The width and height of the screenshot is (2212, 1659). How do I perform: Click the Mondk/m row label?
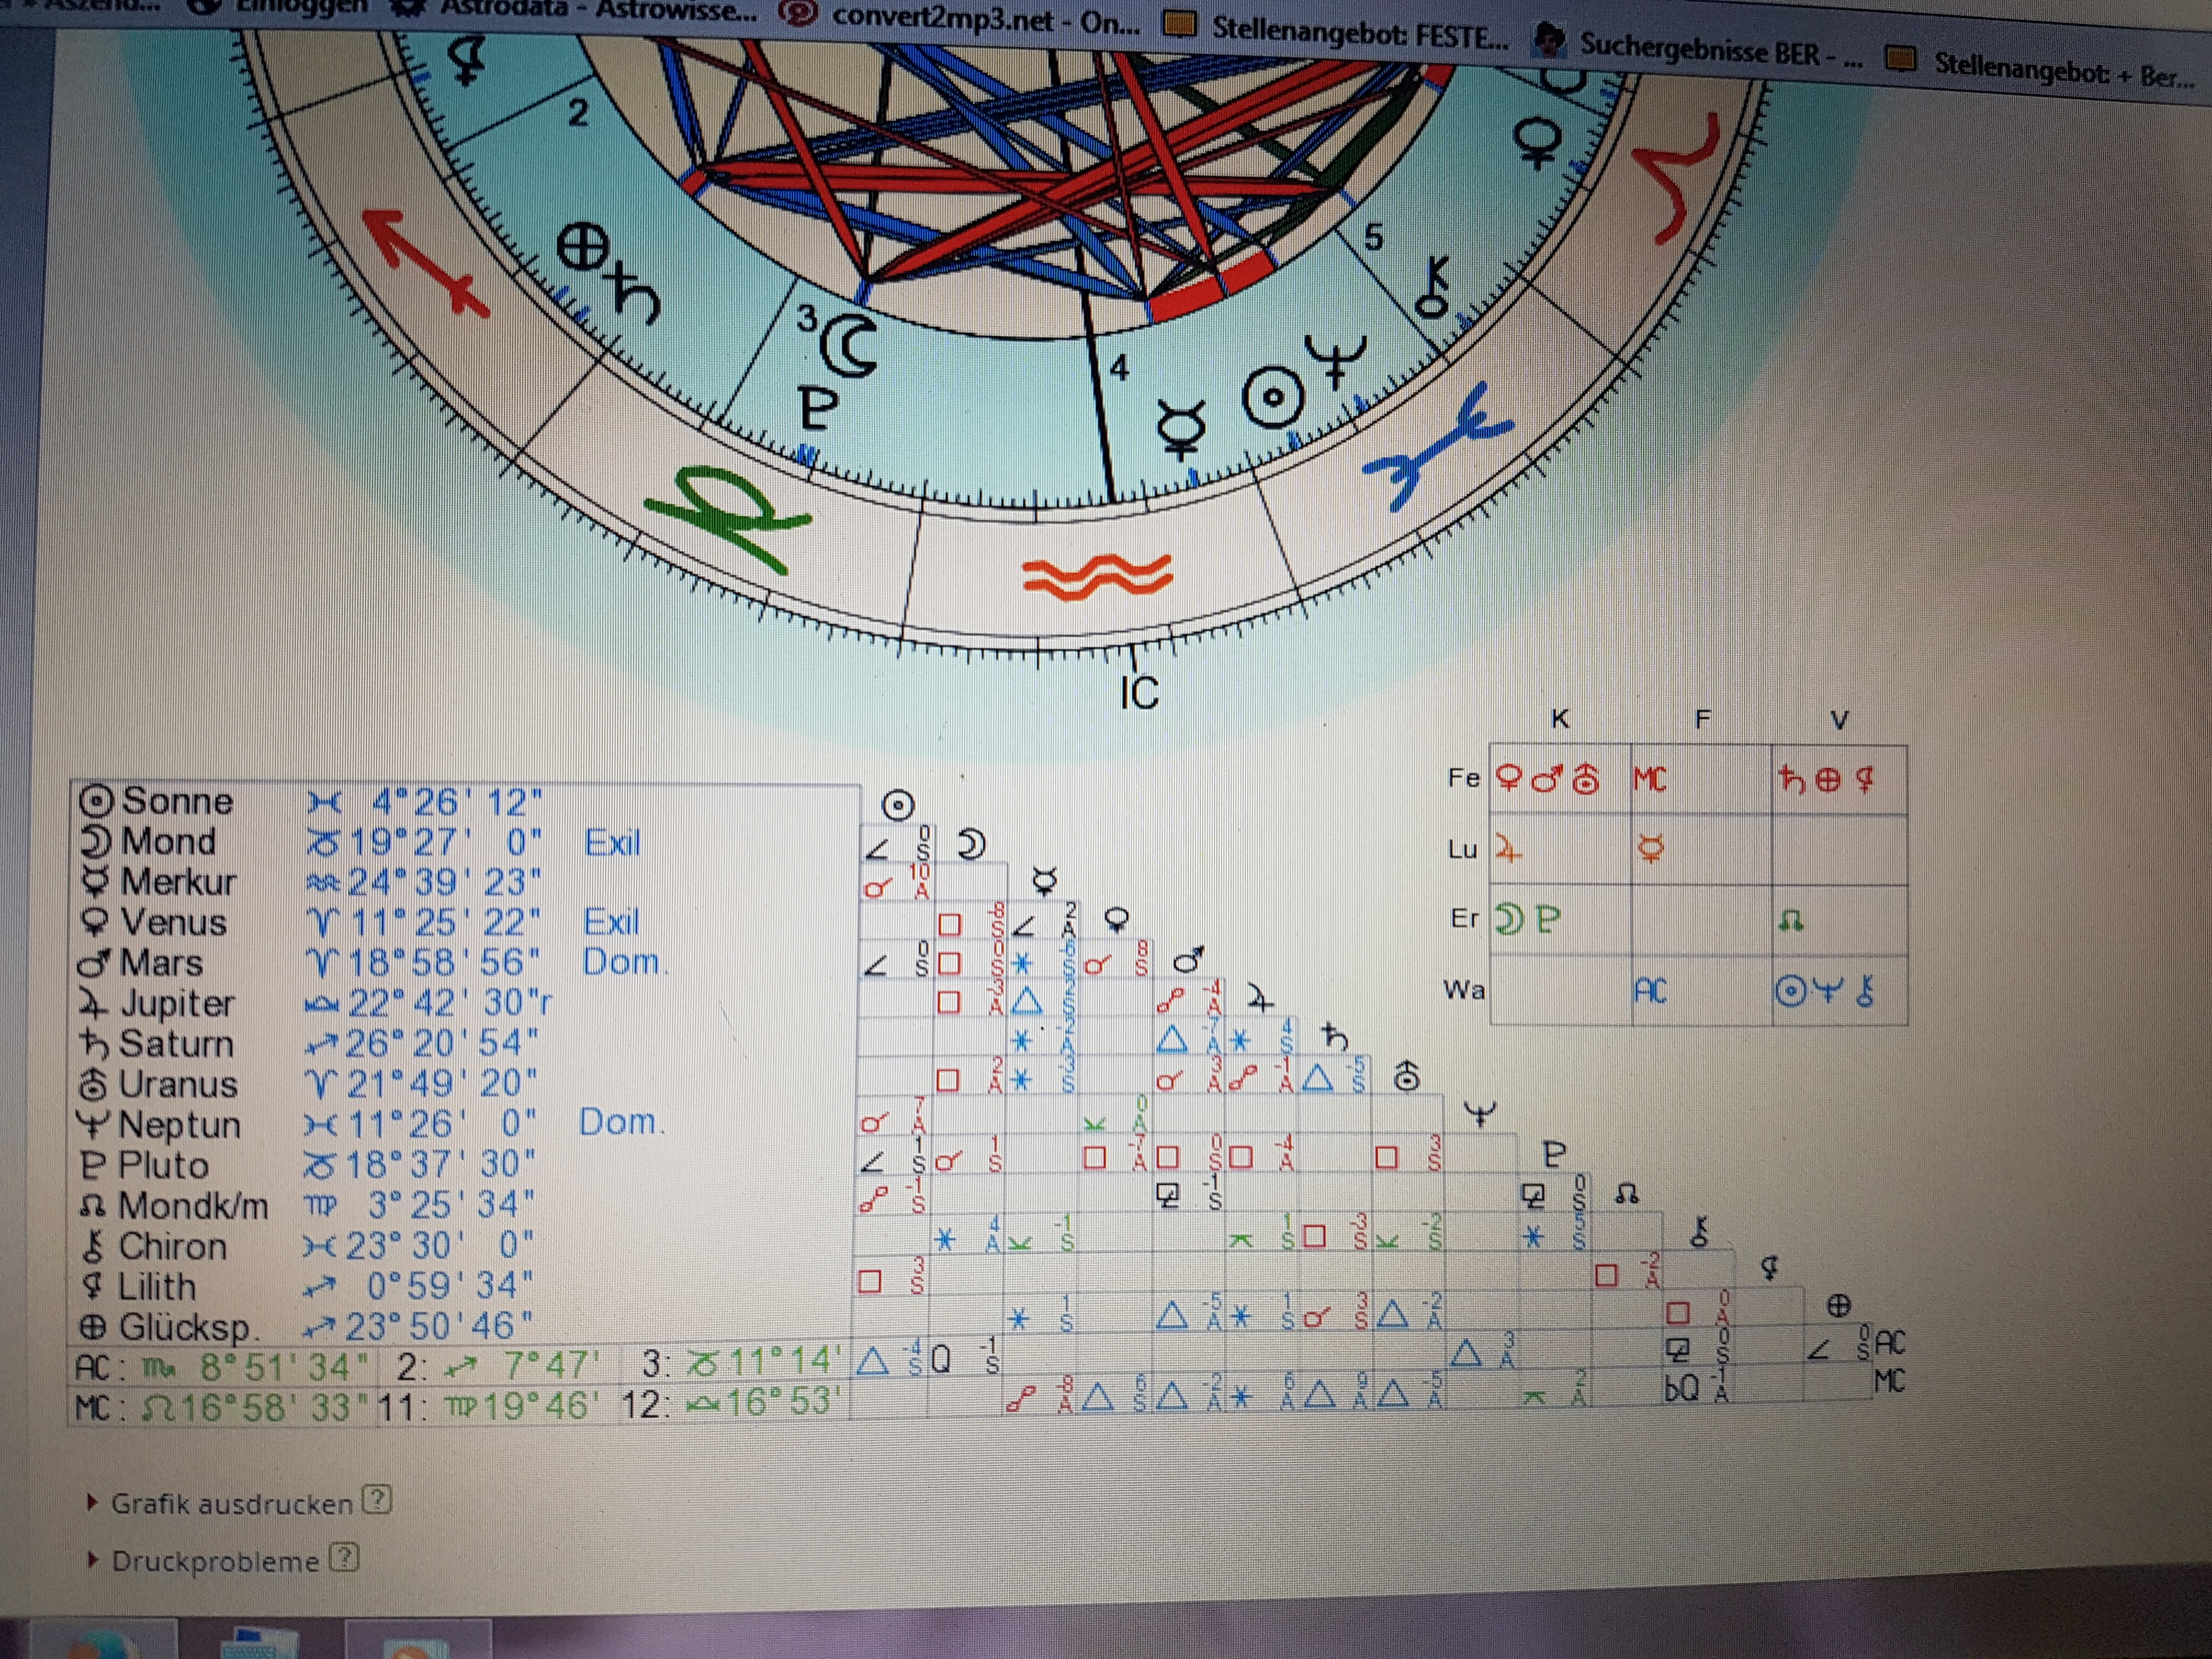tap(193, 1206)
